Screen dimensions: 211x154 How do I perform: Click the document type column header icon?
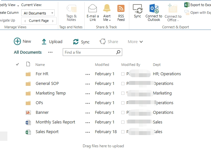click(x=28, y=64)
